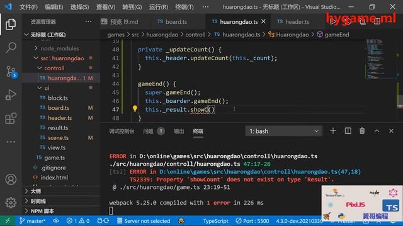This screenshot has height=226, width=403.
Task: Open Run and Debug view
Action: click(x=11, y=95)
